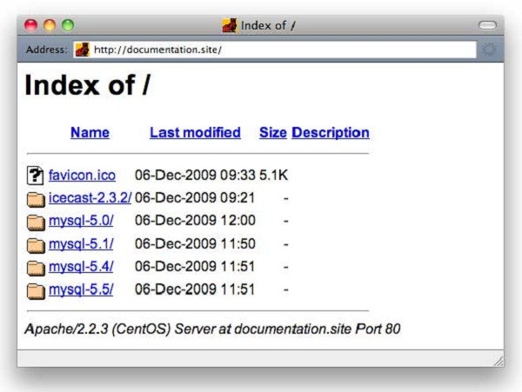Open the mysql-5.1/ directory
This screenshot has height=392, width=522.
[81, 244]
